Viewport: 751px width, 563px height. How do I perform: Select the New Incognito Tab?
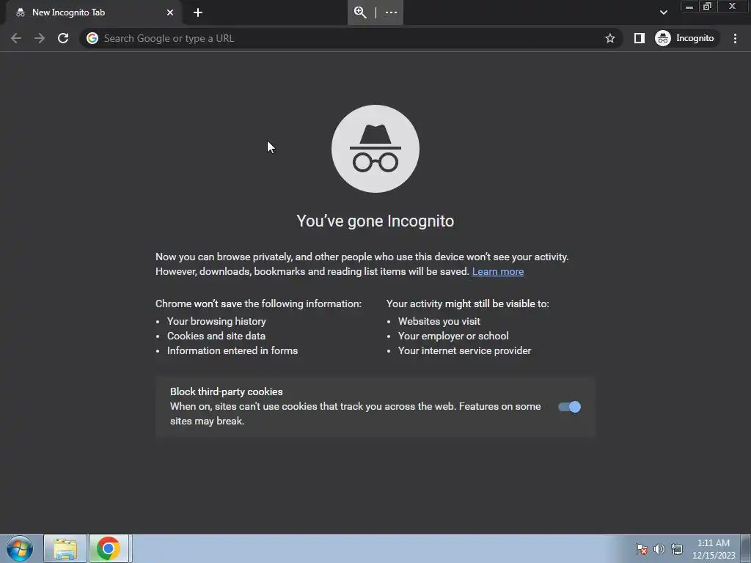pos(93,12)
